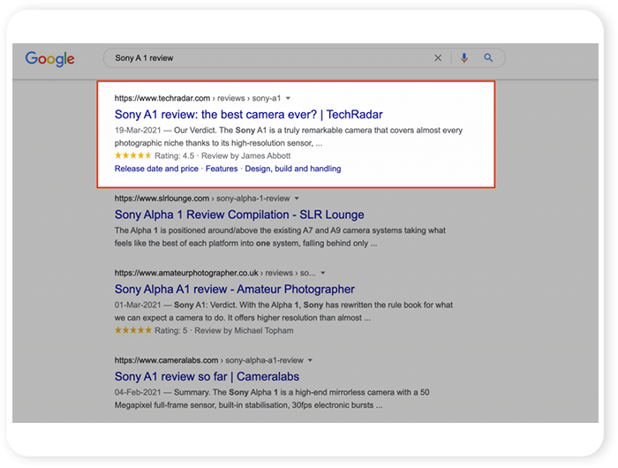The image size is (618, 468).
Task: Open 'Sony A1 review: the best camera ever?' result
Action: pos(248,114)
